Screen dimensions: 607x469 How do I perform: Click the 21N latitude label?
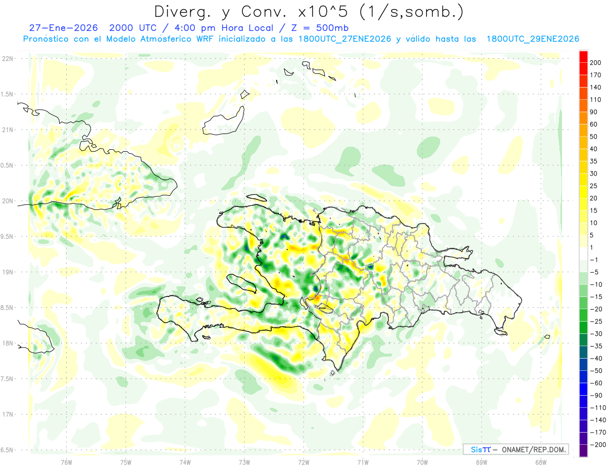pos(7,130)
